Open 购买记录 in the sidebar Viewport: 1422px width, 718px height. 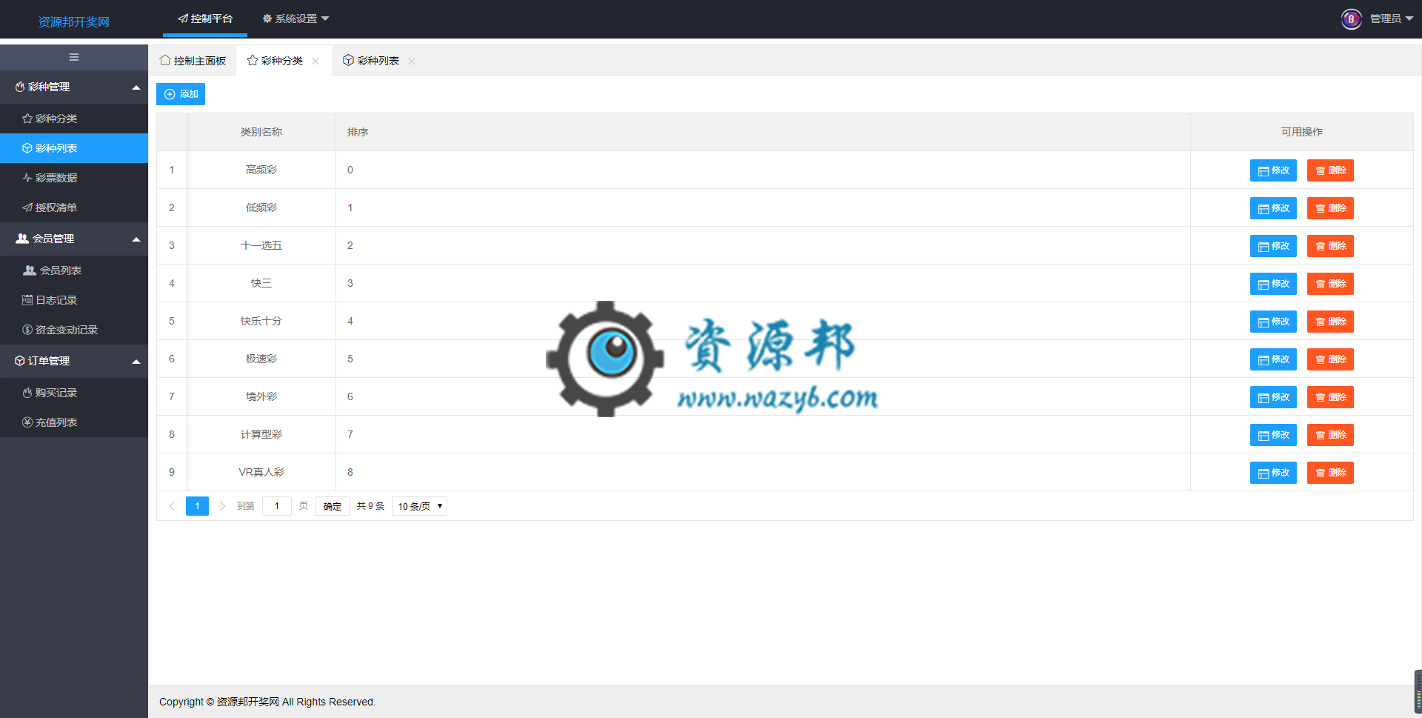(74, 393)
